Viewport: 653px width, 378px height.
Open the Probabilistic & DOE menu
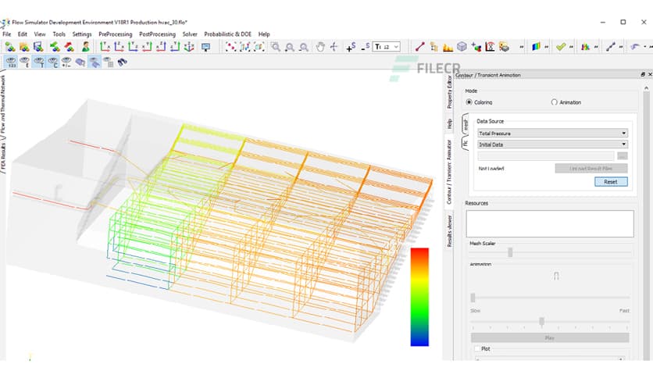click(228, 34)
